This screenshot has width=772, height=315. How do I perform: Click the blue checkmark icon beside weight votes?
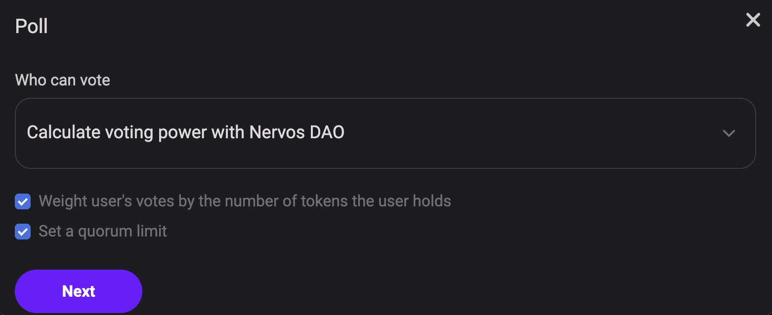click(x=23, y=201)
